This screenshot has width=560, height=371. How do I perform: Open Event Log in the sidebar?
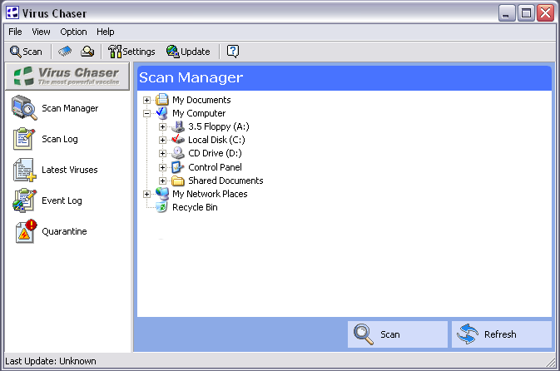tap(47, 200)
